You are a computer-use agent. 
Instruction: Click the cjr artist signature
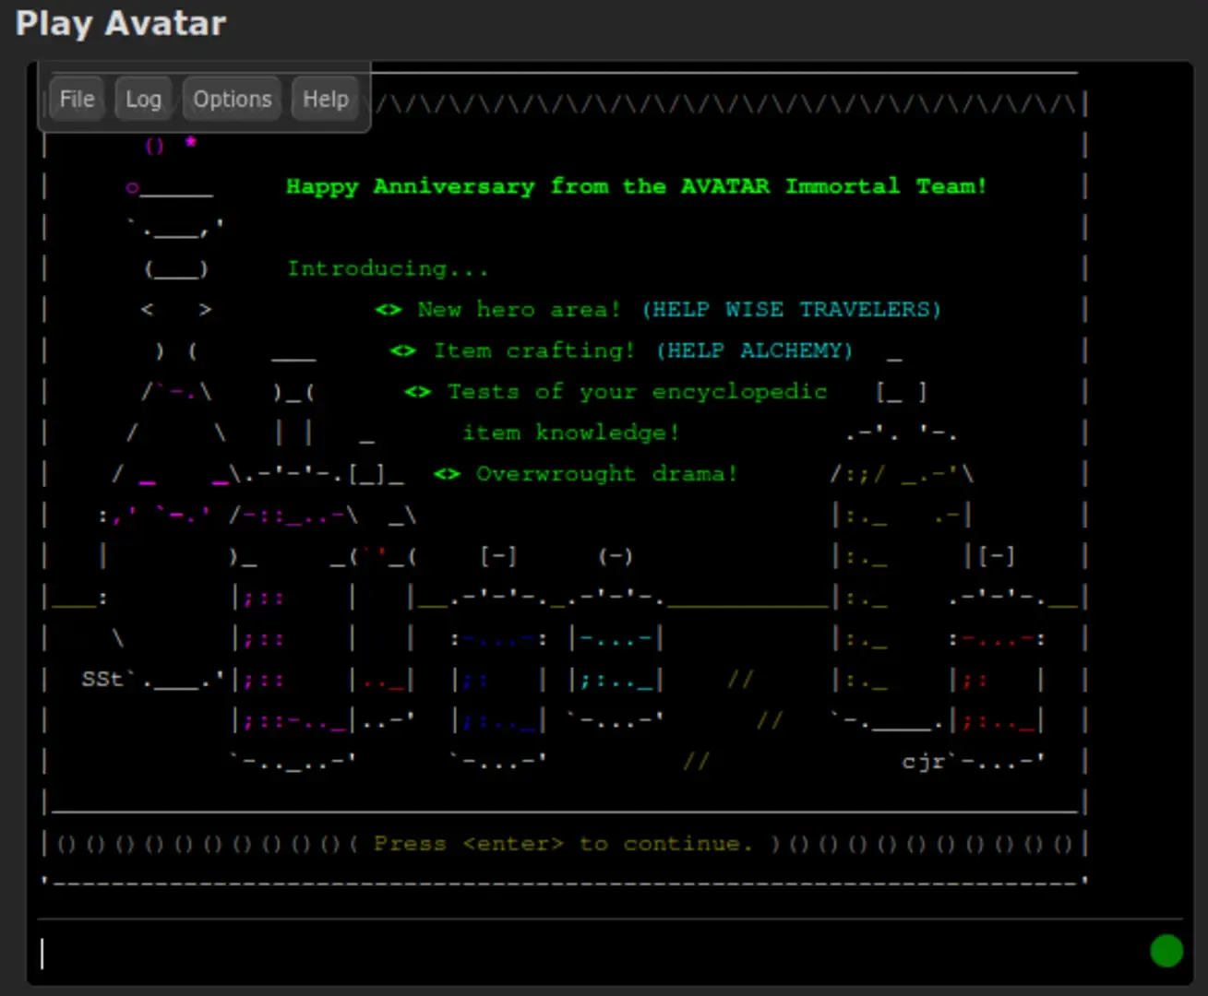click(923, 762)
